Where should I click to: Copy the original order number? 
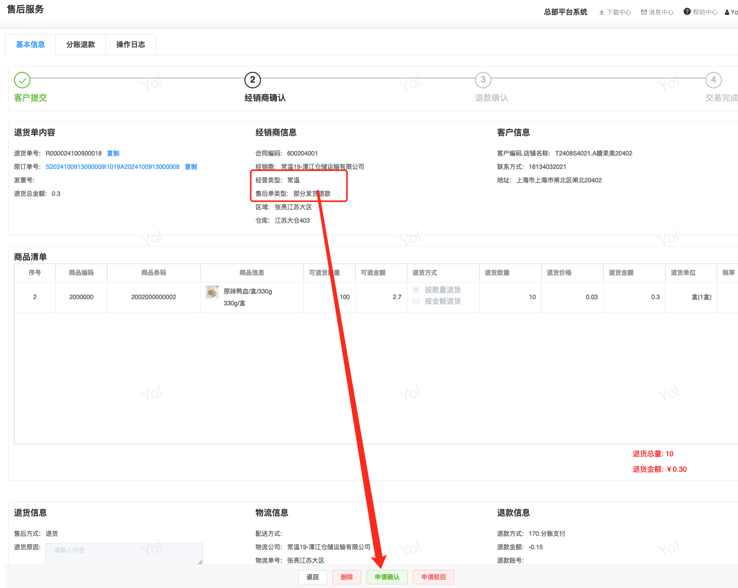[x=191, y=167]
